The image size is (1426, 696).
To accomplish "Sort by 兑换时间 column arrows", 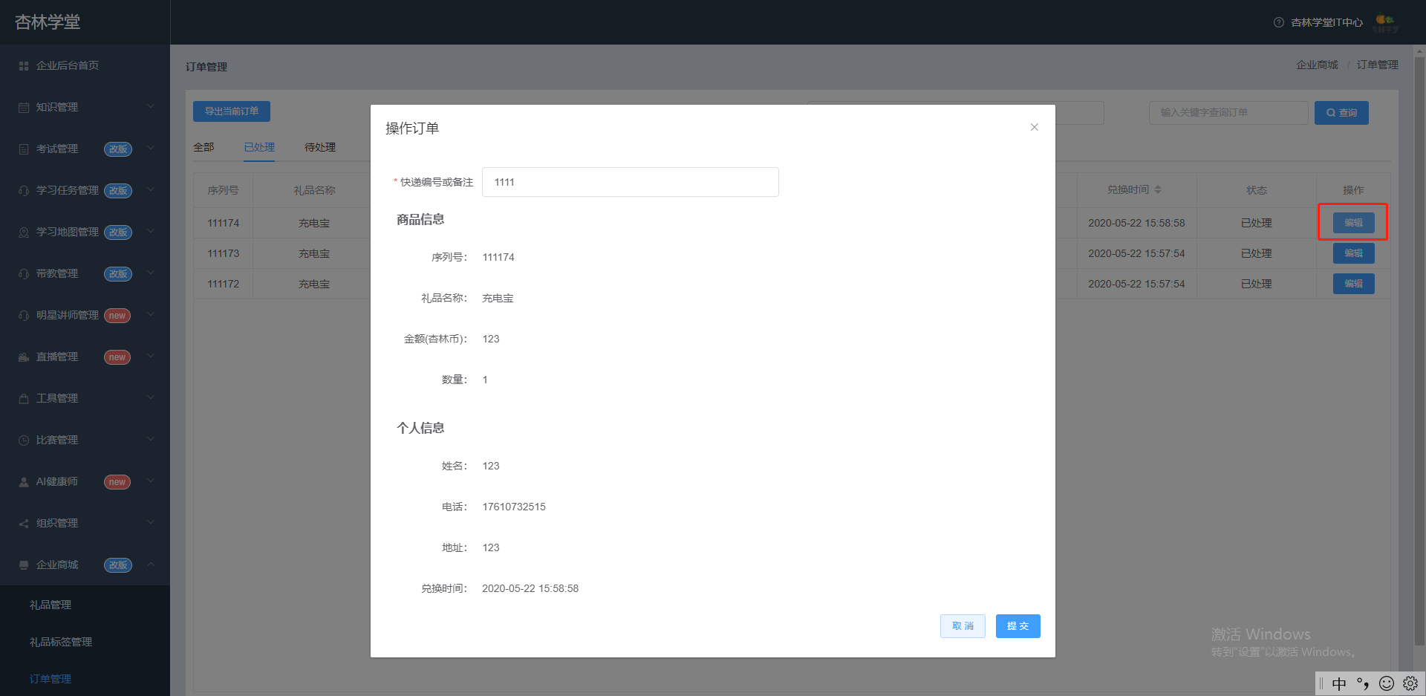I will pos(1158,190).
